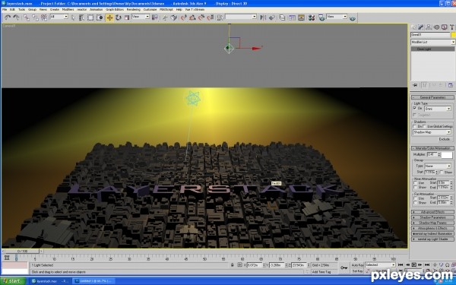This screenshot has height=285, width=456.
Task: Open the Decay Type dropdown
Action: pos(438,166)
